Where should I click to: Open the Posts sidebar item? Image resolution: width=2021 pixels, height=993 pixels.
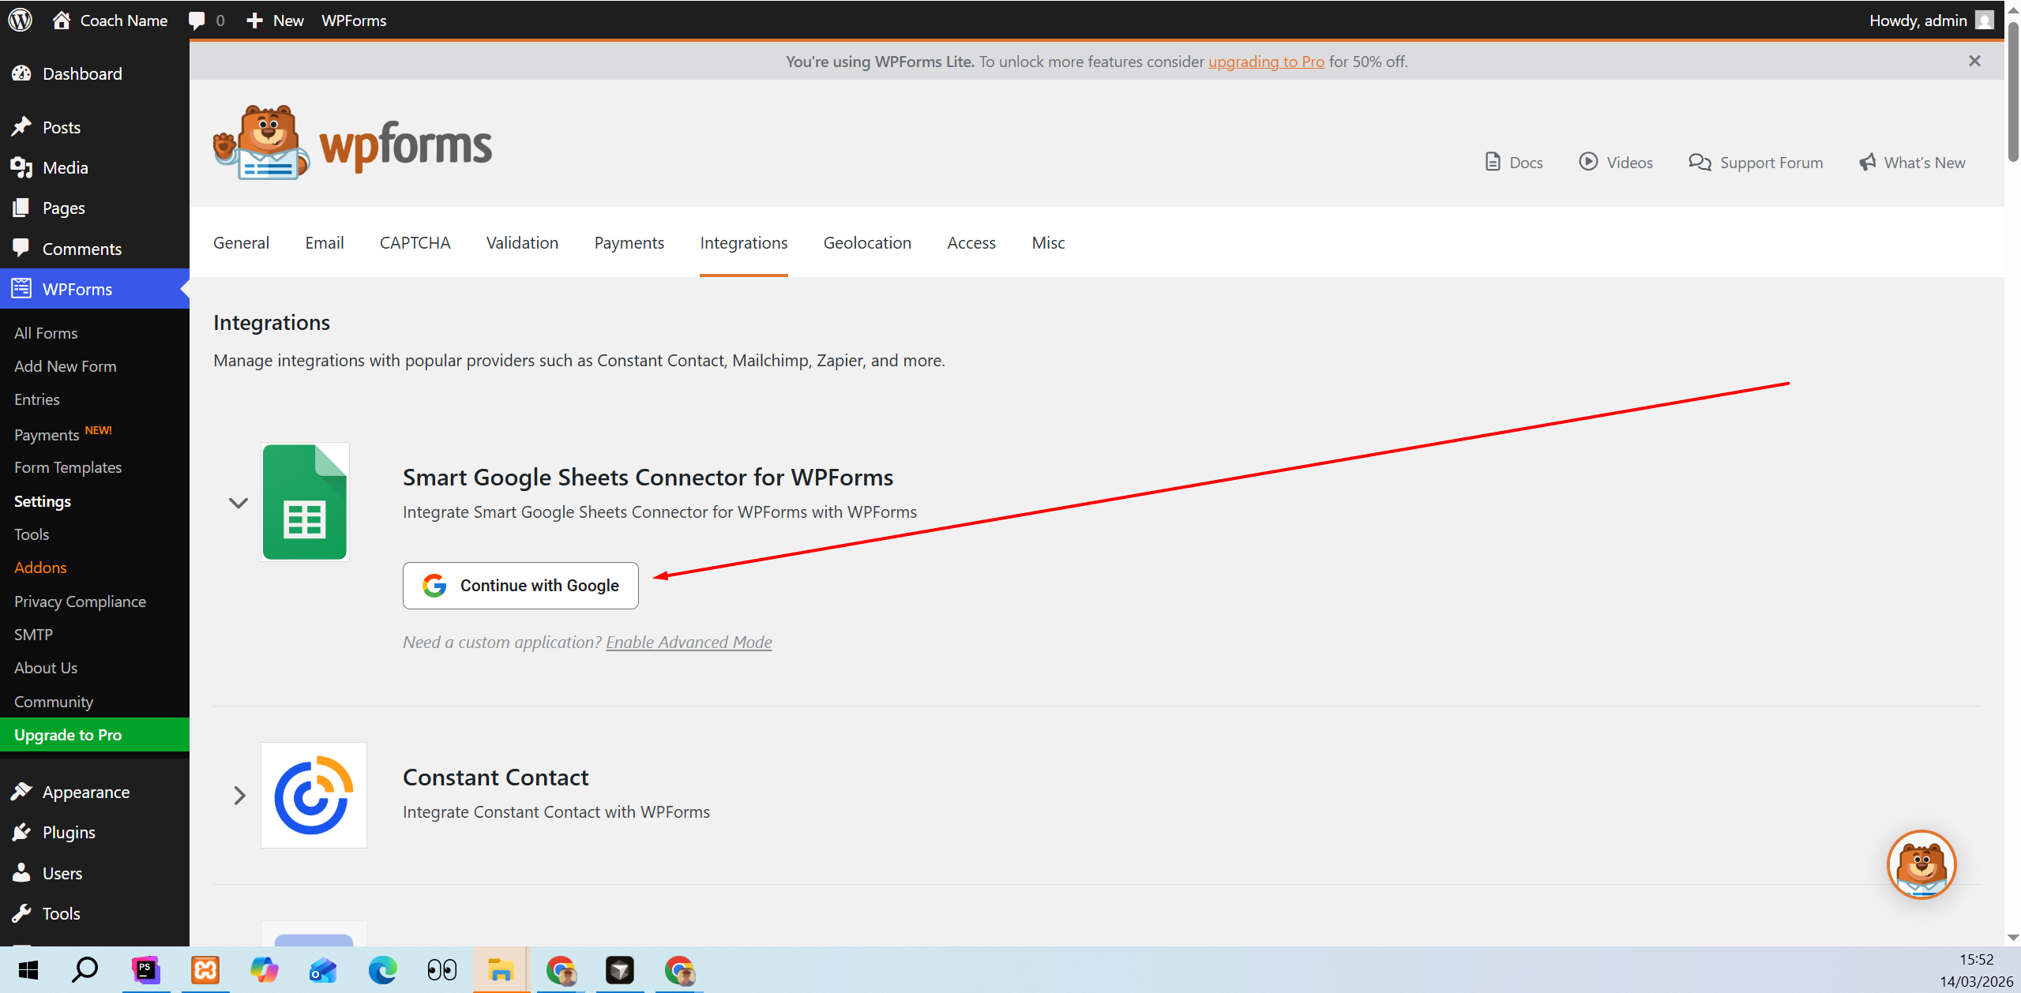tap(95, 127)
